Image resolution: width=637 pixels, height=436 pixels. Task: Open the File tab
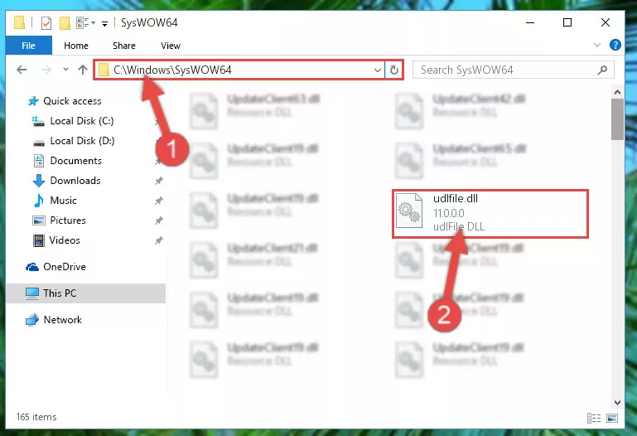28,46
